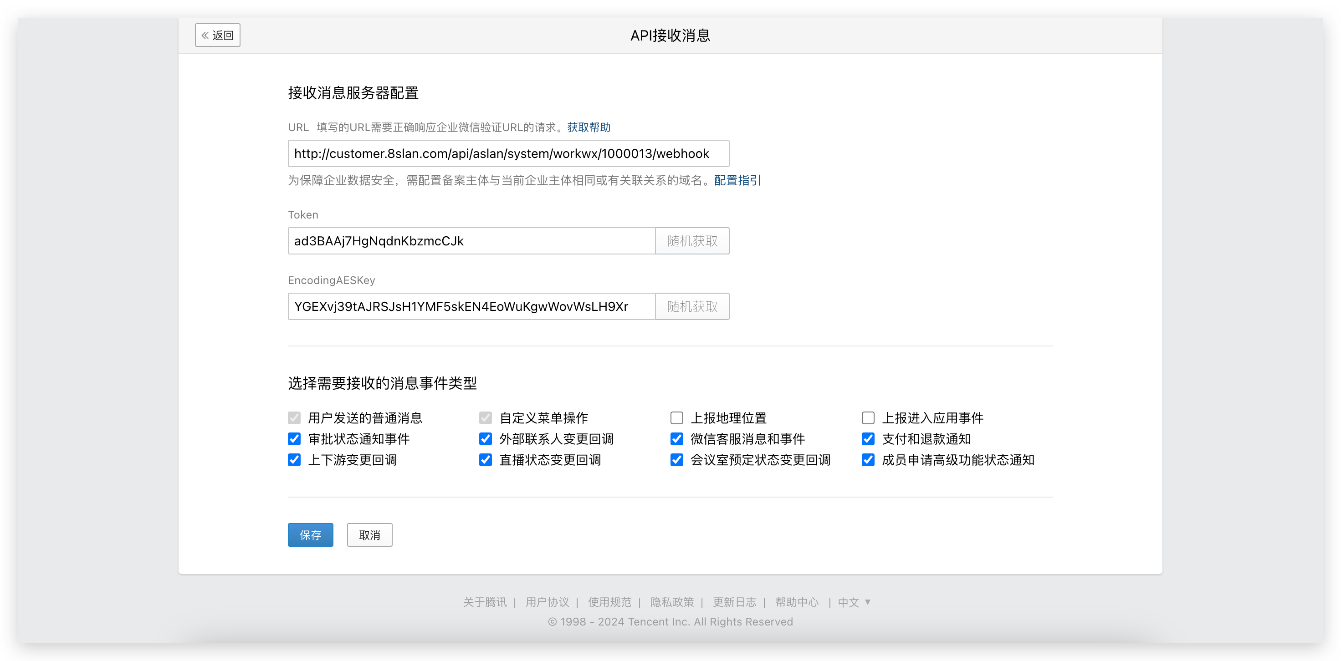This screenshot has width=1341, height=661.
Task: Disable the 上下游变更回调 checkbox
Action: click(294, 460)
